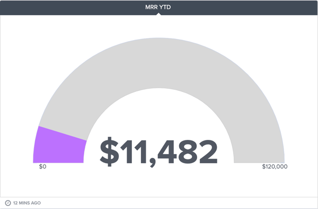Click the digits 482 in the value
This screenshot has width=318, height=209.
188,152
